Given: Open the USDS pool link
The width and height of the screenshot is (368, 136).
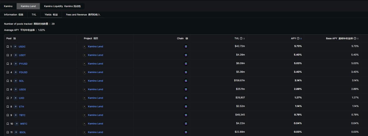Looking at the screenshot, I should (x=22, y=90).
